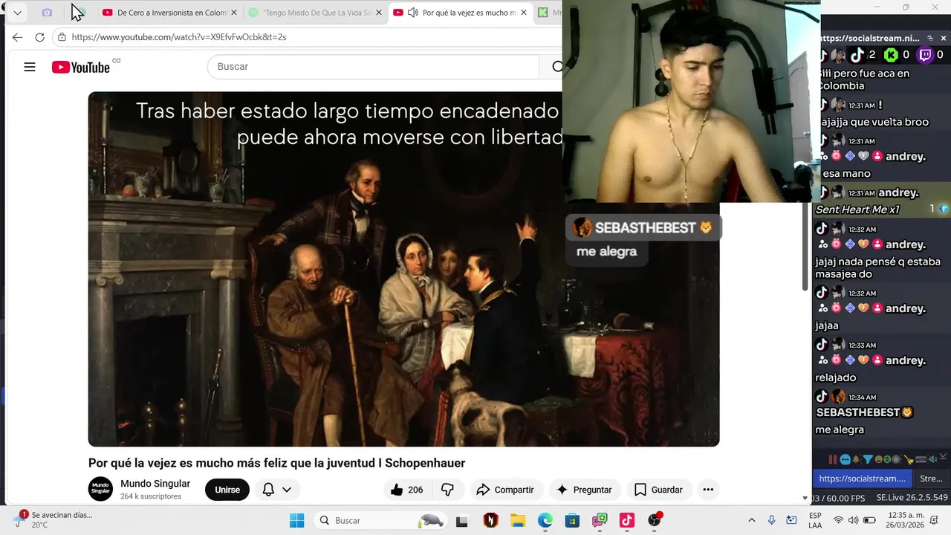
Task: Select the 'relajado' chat message
Action: point(836,377)
